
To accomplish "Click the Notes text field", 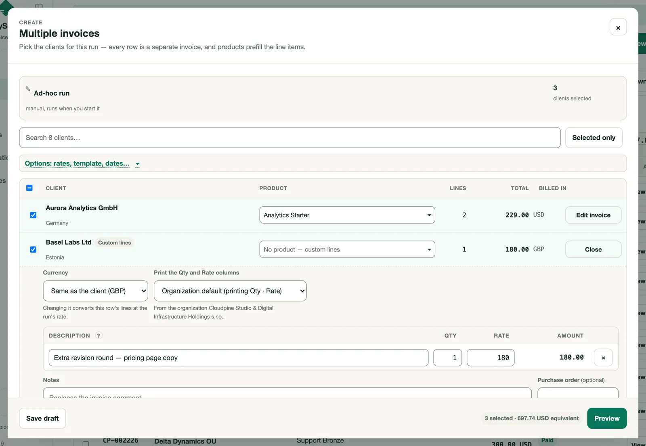I will point(287,393).
